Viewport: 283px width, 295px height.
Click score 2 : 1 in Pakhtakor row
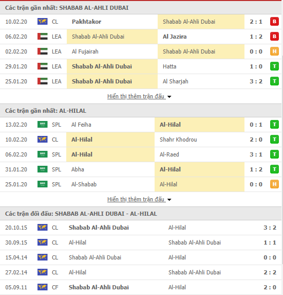(x=256, y=22)
